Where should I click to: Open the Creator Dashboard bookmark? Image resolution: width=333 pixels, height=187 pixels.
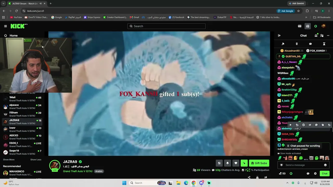point(115,17)
